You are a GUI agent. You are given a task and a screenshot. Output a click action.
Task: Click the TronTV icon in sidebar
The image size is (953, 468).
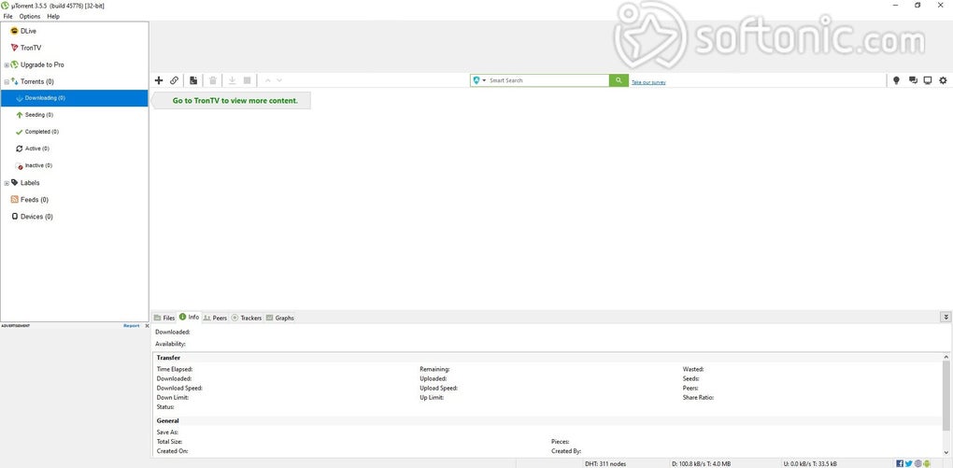tap(15, 48)
